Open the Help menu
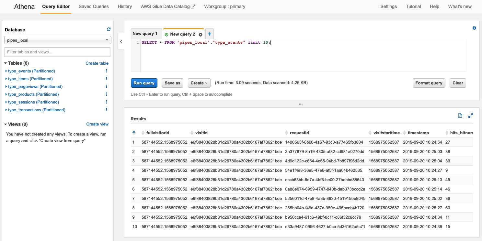 pyautogui.click(x=434, y=6)
